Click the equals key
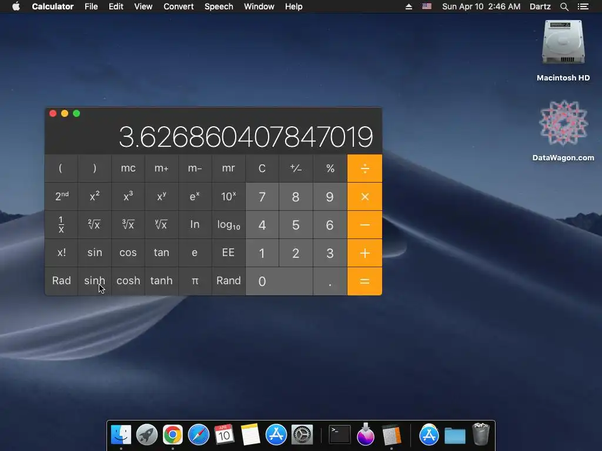Screen dimensions: 602x451 [x=364, y=281]
